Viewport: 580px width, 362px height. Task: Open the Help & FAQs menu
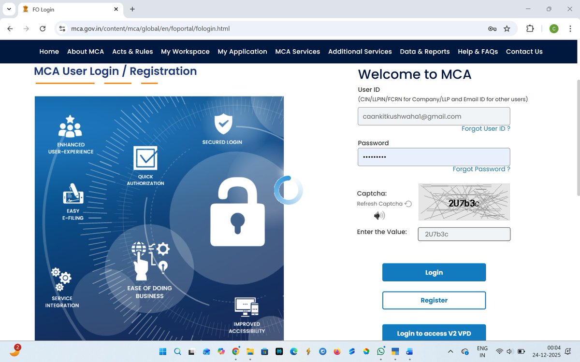[478, 52]
